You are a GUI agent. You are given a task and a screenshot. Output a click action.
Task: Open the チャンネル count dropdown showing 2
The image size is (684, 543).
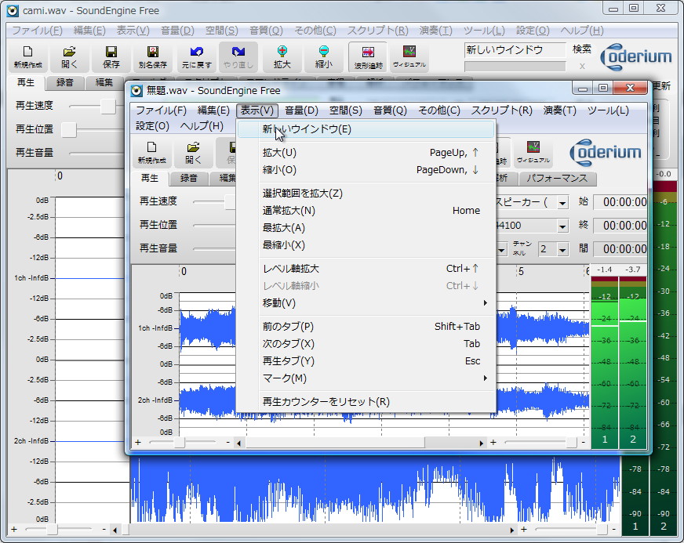(562, 249)
